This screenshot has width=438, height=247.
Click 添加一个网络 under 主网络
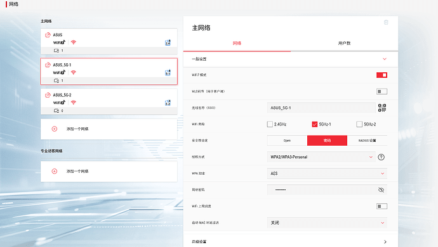click(109, 129)
